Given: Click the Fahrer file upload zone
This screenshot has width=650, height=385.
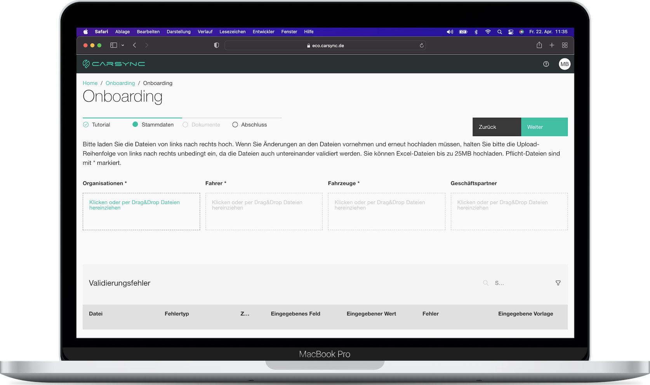Looking at the screenshot, I should coord(264,212).
